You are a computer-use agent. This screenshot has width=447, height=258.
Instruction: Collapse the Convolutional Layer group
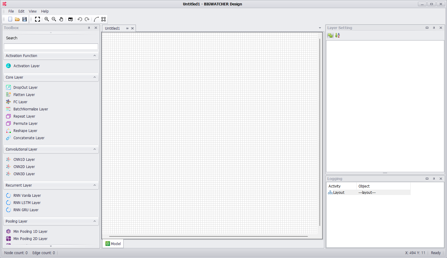point(94,149)
